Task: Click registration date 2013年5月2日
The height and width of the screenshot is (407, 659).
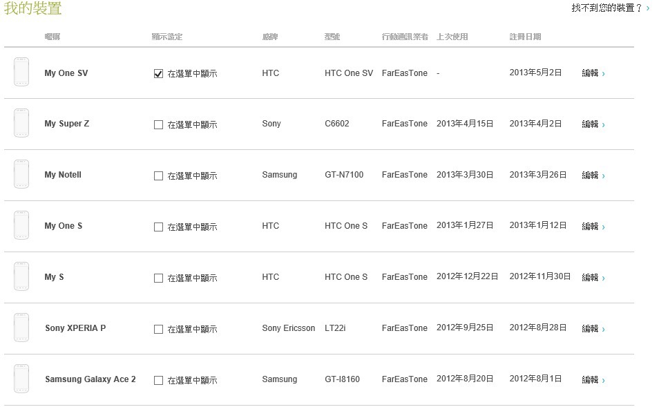Action: click(x=535, y=73)
